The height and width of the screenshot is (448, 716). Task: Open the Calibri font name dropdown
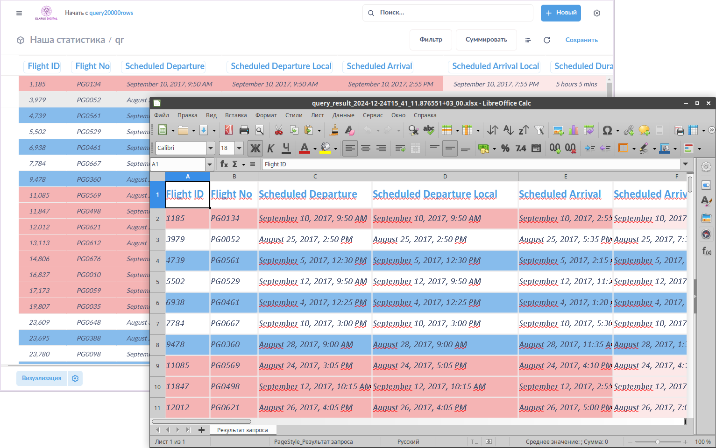[211, 148]
